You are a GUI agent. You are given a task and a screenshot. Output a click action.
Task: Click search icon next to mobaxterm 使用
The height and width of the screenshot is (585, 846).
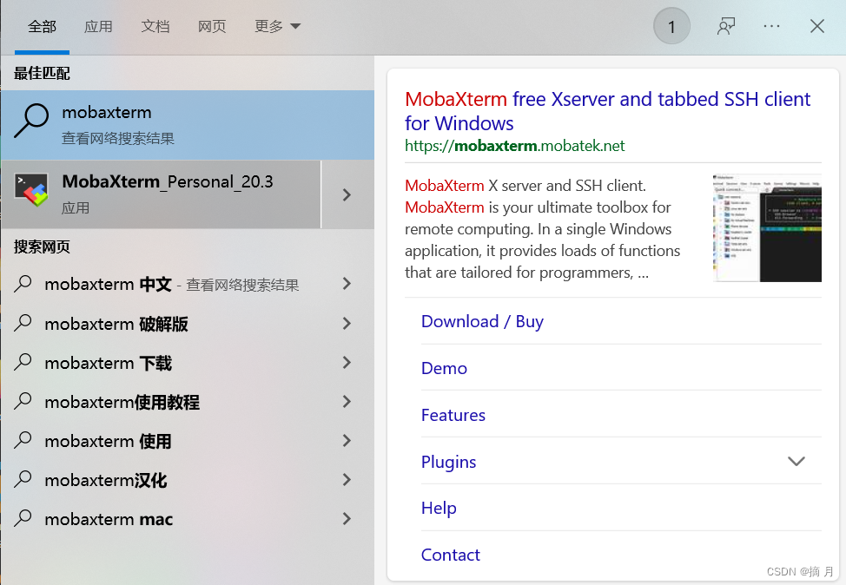23,440
